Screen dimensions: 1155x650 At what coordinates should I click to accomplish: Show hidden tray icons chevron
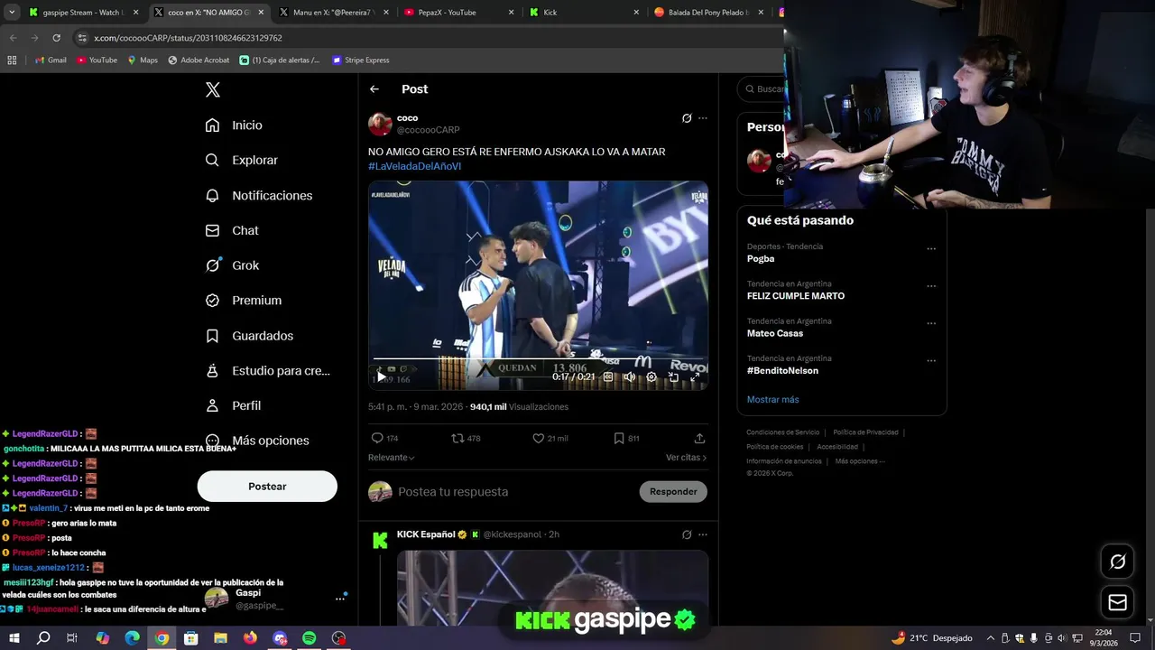(990, 638)
